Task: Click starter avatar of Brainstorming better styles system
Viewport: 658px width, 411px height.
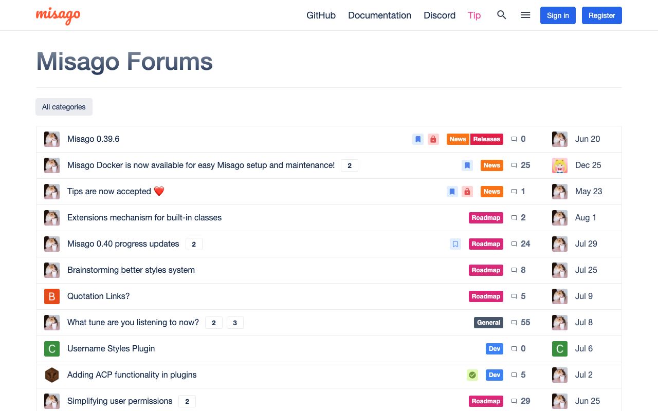Action: point(52,270)
